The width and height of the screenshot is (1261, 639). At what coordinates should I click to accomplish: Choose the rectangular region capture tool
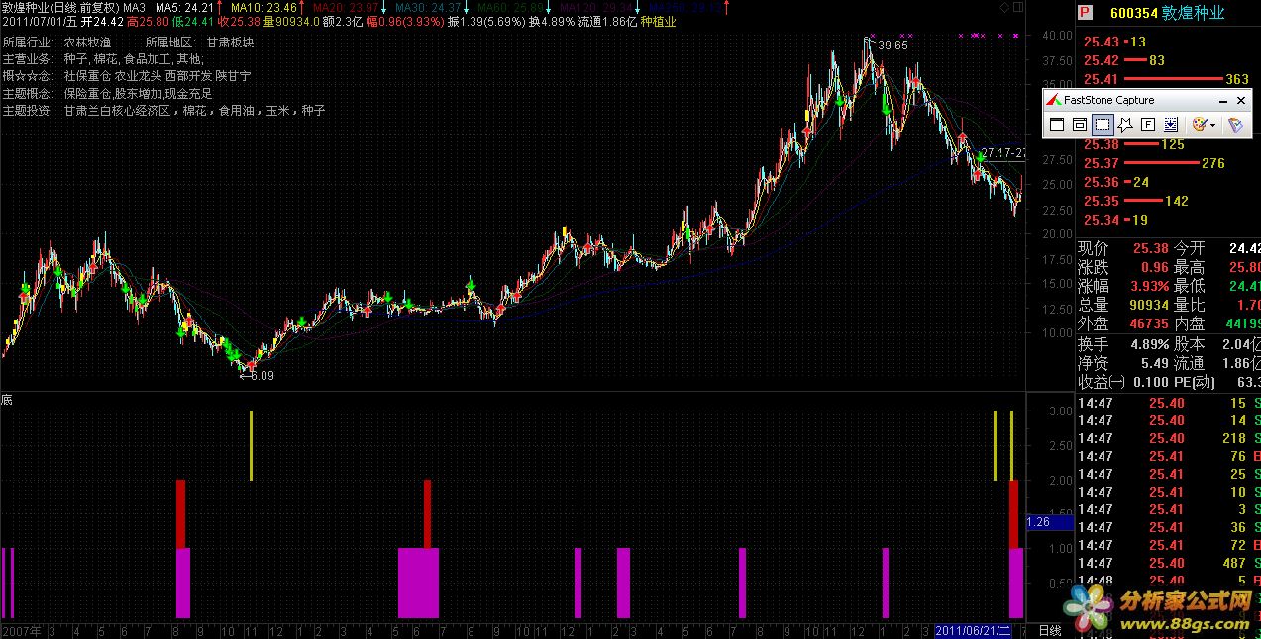click(1102, 125)
